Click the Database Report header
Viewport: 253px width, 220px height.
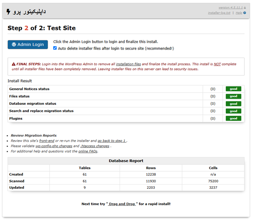click(x=126, y=161)
